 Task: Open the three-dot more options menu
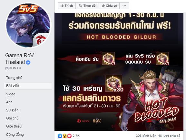click(x=124, y=6)
